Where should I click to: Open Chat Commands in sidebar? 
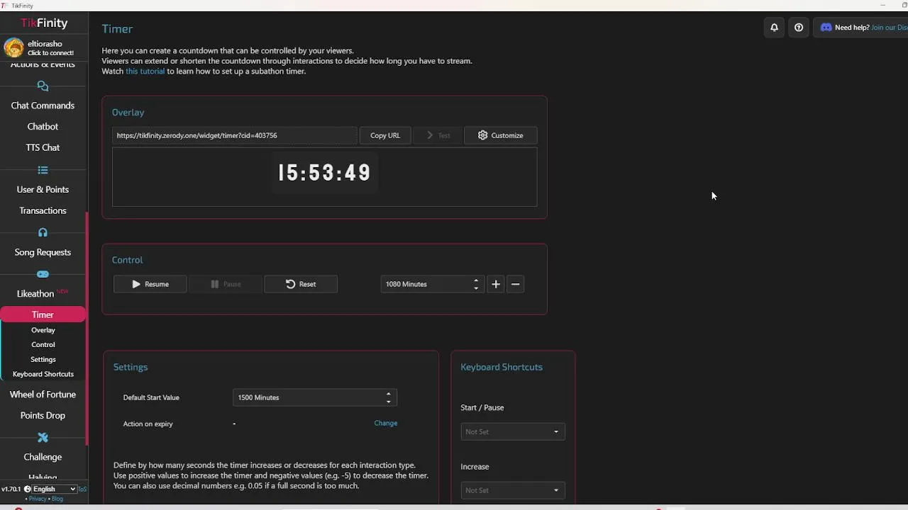43,106
